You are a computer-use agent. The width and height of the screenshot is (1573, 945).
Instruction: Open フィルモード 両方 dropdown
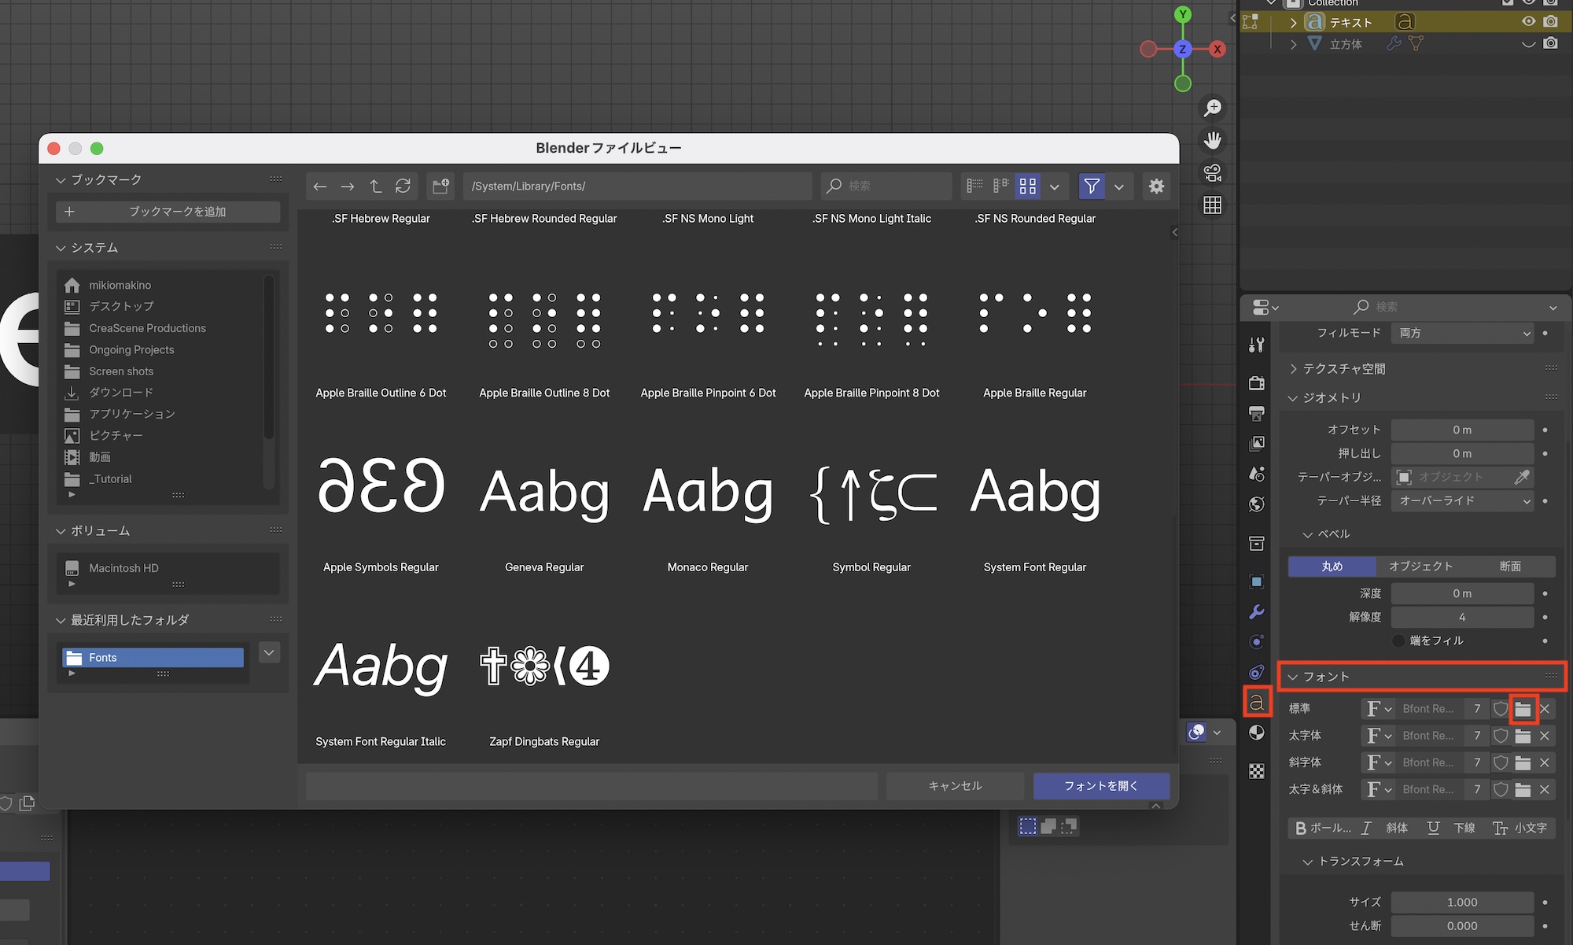(1463, 333)
